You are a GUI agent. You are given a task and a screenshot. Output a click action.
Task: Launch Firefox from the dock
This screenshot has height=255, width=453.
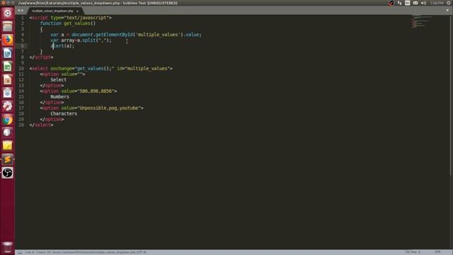tap(8, 40)
